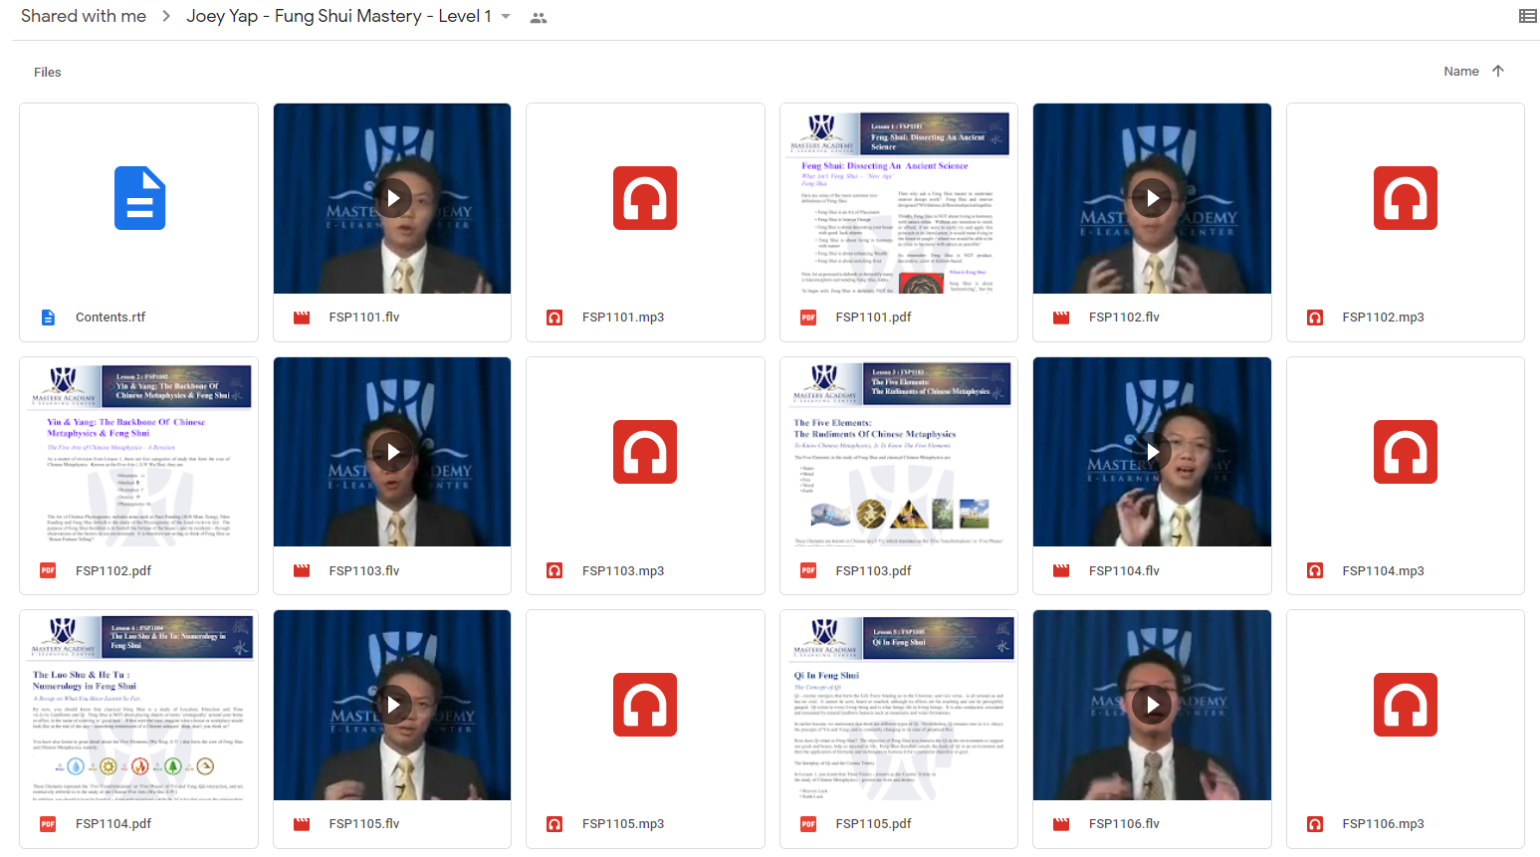Open the Name sort option
Image resolution: width=1540 pixels, height=857 pixels.
point(1460,71)
